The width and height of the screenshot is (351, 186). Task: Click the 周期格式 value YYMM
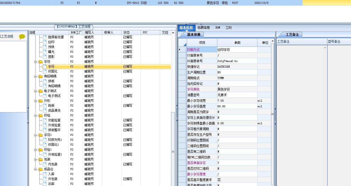coord(237,78)
